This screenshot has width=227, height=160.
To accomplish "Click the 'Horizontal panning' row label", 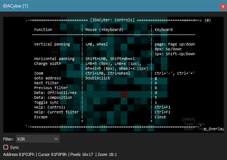I will (54, 59).
